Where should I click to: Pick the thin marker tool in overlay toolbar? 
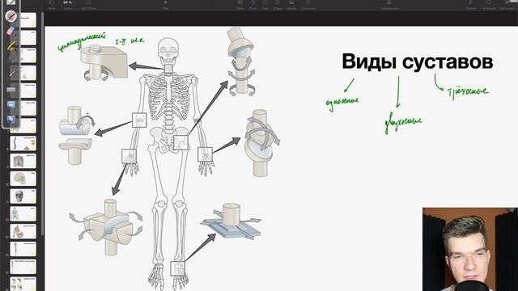click(x=12, y=74)
